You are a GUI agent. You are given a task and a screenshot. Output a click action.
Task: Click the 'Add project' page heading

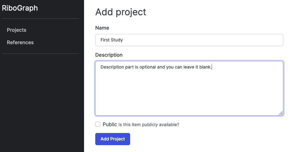click(121, 12)
